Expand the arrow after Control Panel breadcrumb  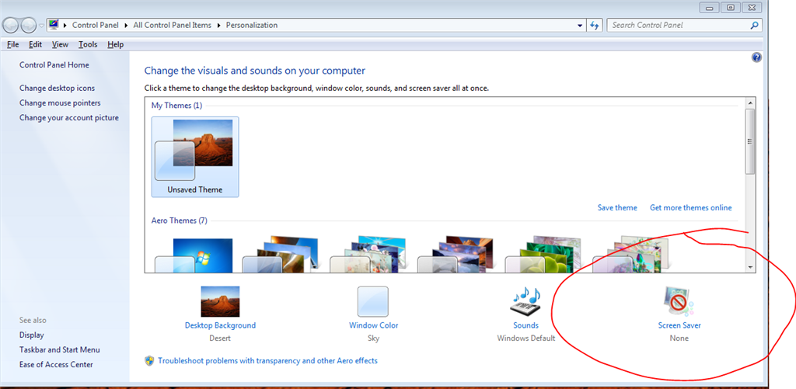pos(126,25)
